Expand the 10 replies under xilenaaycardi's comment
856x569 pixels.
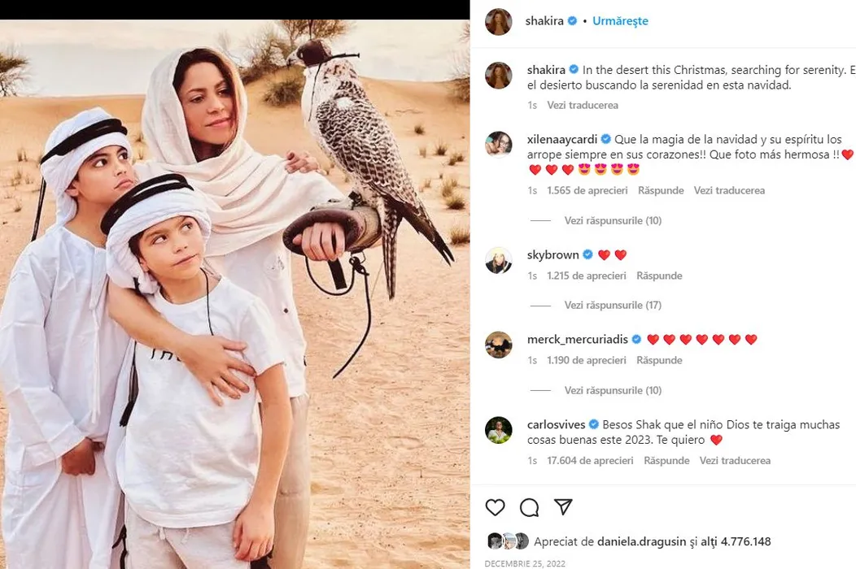pos(613,220)
